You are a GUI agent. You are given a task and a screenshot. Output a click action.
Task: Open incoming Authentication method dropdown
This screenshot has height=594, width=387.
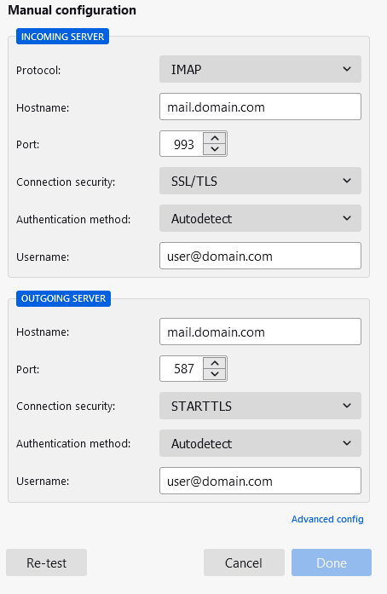[260, 218]
